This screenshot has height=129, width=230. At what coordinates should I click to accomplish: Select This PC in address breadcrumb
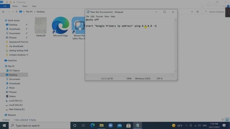click(29, 12)
